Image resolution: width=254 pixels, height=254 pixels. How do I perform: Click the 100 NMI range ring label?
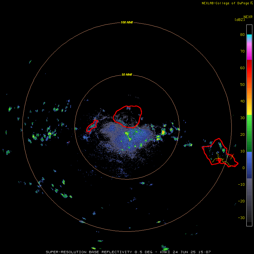point(127,22)
